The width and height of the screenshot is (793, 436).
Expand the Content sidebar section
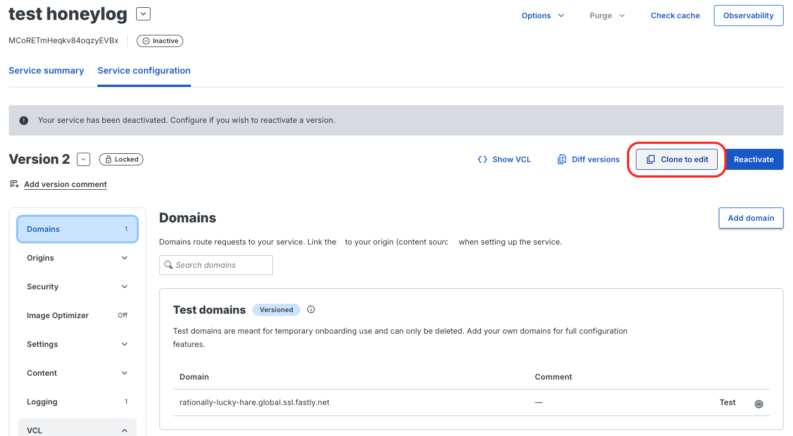click(77, 373)
